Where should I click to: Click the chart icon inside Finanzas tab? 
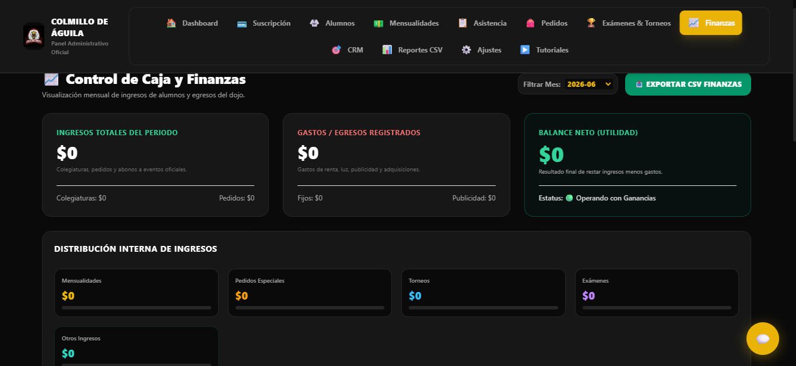click(x=694, y=23)
